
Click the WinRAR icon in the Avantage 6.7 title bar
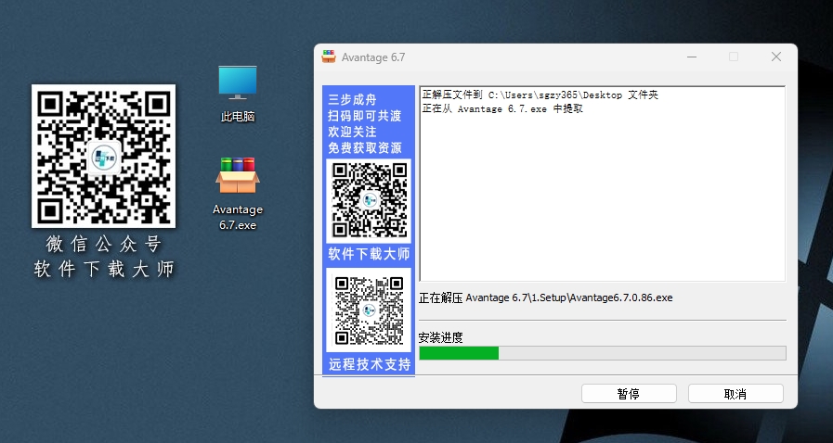329,57
